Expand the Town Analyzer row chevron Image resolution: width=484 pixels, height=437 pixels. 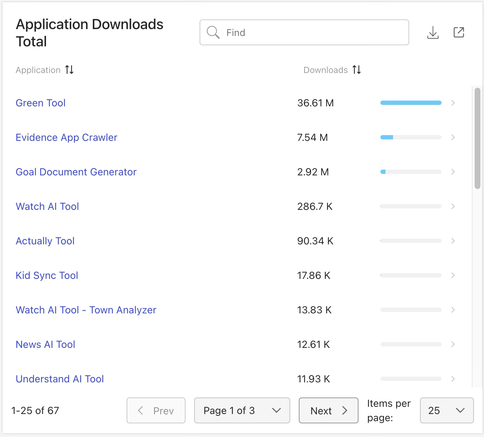[453, 310]
